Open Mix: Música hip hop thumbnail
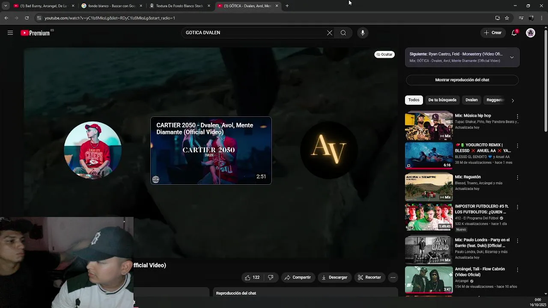This screenshot has height=308, width=548. pyautogui.click(x=429, y=126)
